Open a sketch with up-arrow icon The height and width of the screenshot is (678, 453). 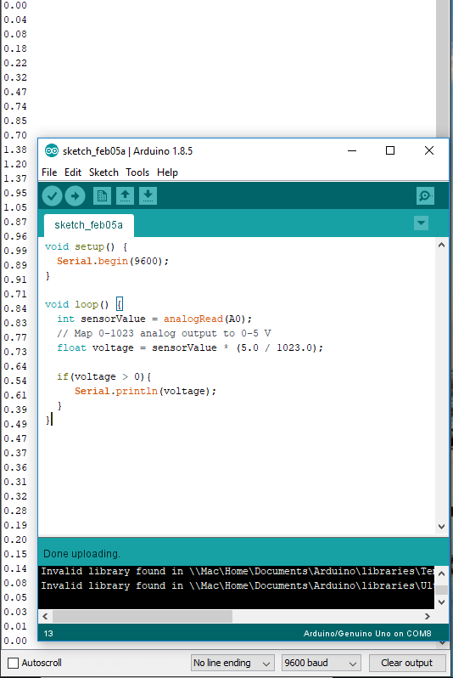125,196
